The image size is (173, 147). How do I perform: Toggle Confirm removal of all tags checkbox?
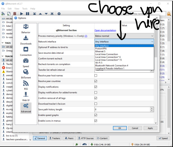point(96,98)
